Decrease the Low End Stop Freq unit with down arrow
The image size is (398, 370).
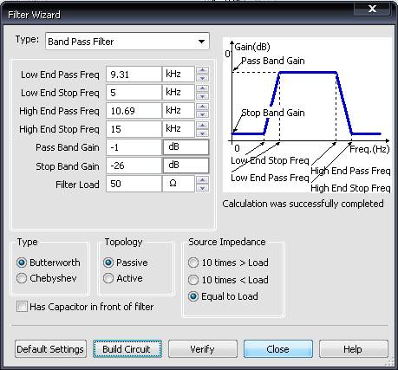[202, 96]
